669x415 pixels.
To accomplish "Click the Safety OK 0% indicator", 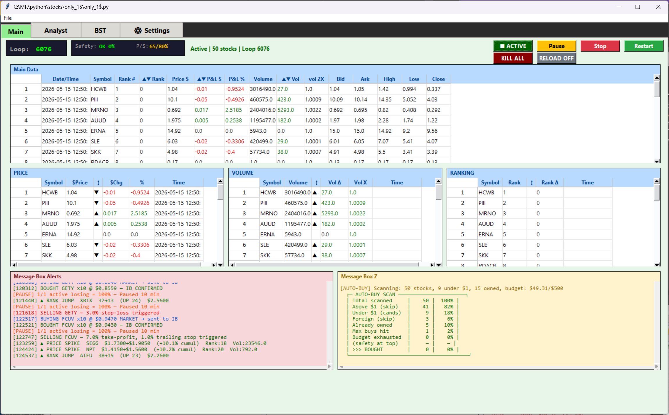I will pos(95,46).
